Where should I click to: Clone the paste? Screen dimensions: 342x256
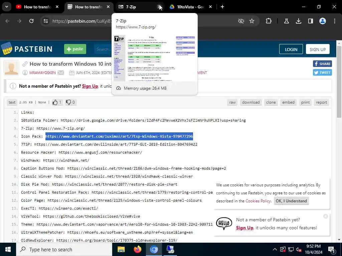[x=271, y=102]
